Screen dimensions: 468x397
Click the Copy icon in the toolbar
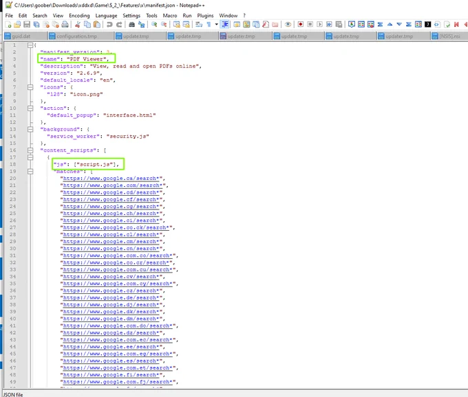tap(87, 25)
